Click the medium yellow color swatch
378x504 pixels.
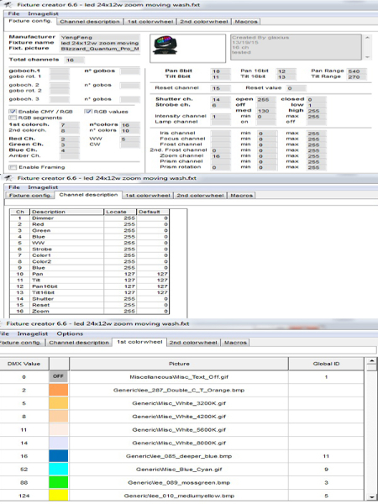[59, 495]
